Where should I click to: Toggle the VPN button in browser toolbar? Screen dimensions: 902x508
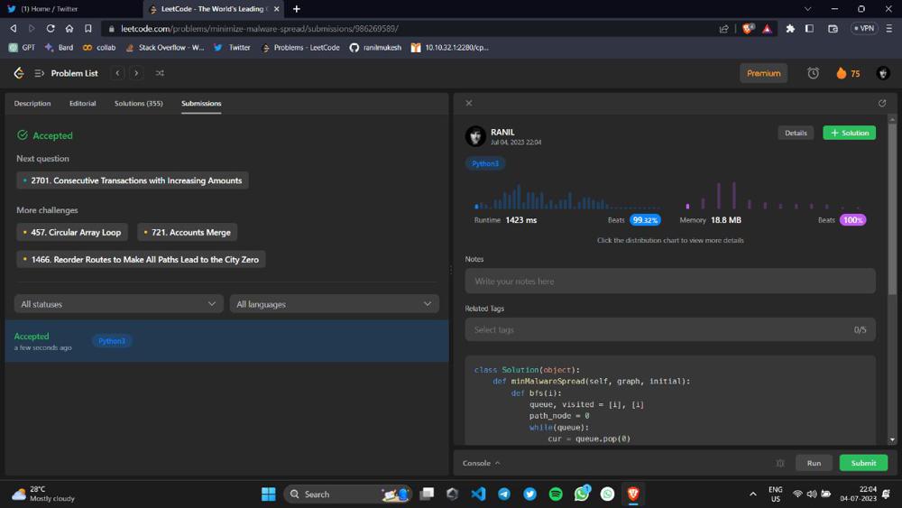tap(864, 28)
